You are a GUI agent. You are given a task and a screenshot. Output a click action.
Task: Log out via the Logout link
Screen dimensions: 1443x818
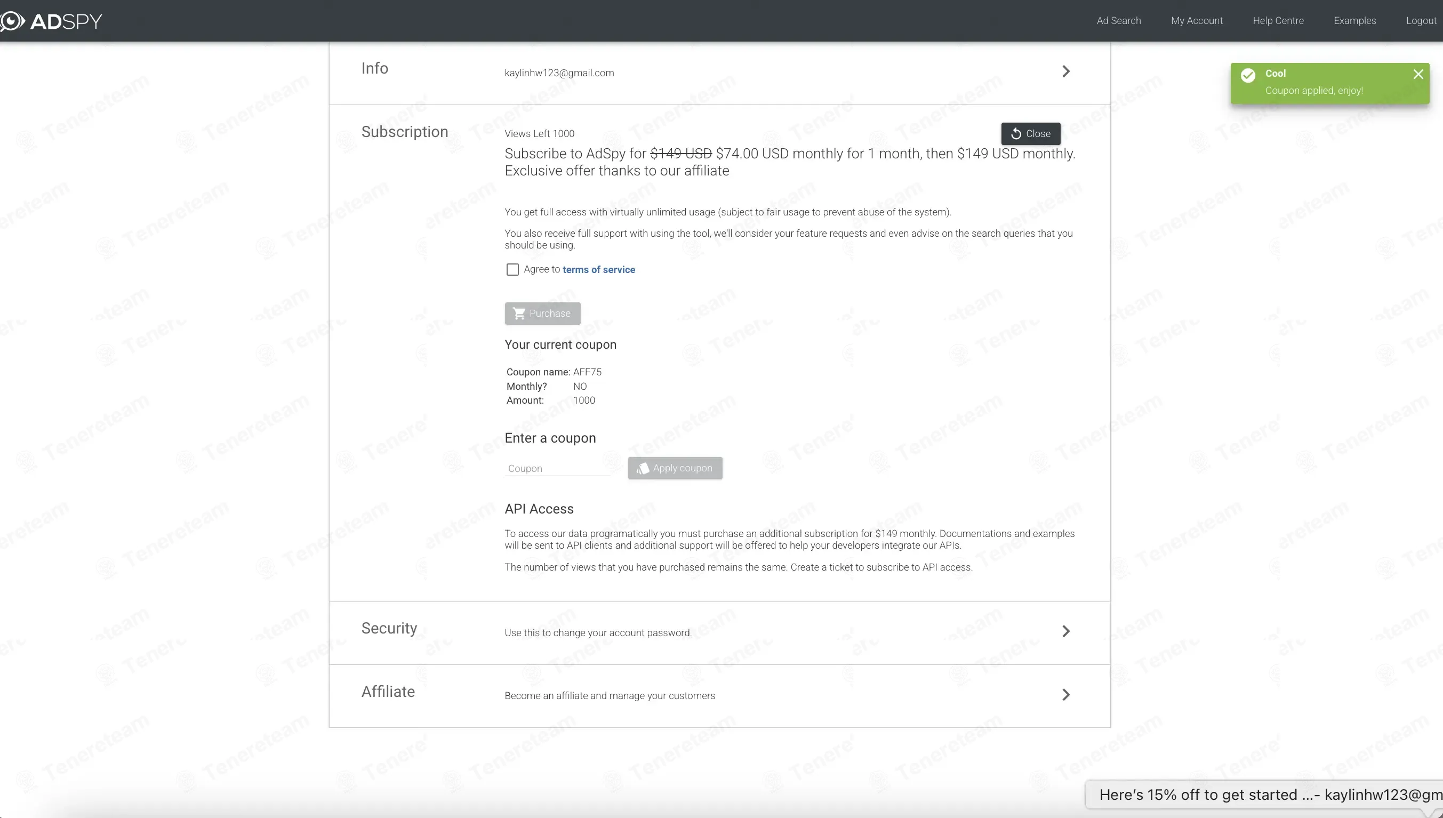click(x=1421, y=21)
